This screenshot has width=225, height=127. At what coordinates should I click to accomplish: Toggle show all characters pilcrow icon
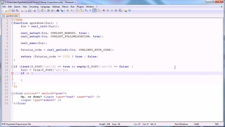click(x=90, y=11)
